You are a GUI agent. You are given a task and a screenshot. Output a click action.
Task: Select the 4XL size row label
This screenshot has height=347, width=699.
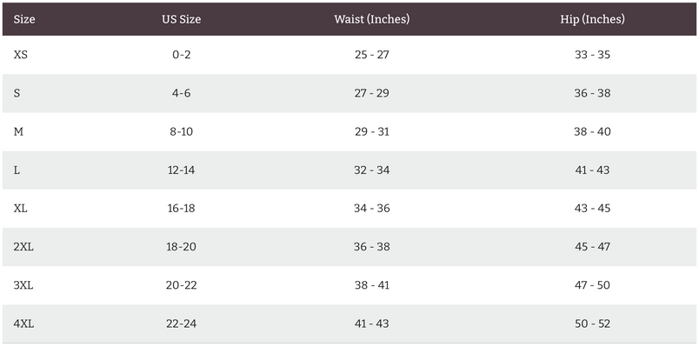pyautogui.click(x=23, y=324)
